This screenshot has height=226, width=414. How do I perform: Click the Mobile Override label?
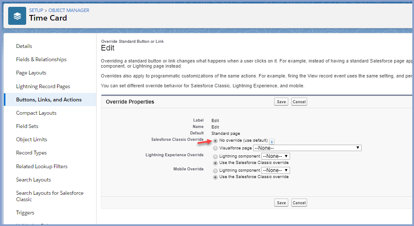pyautogui.click(x=188, y=169)
